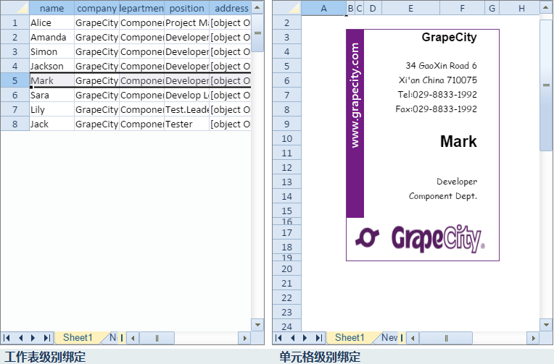
Task: Add new sheet tab in right spreadsheet
Action: 389,337
